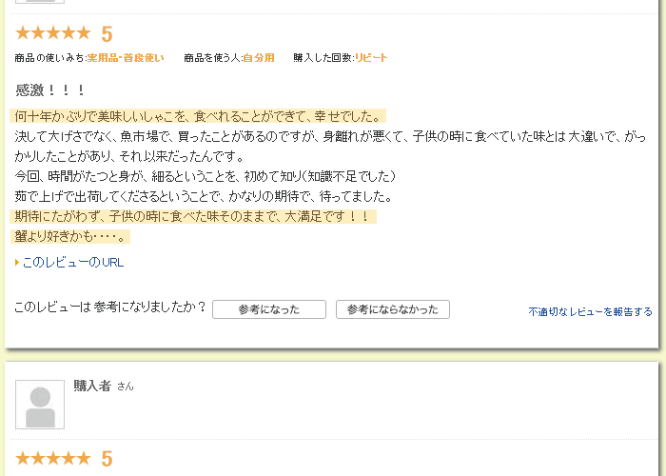
Task: Click the rating number 5 in first review
Action: pos(107,34)
